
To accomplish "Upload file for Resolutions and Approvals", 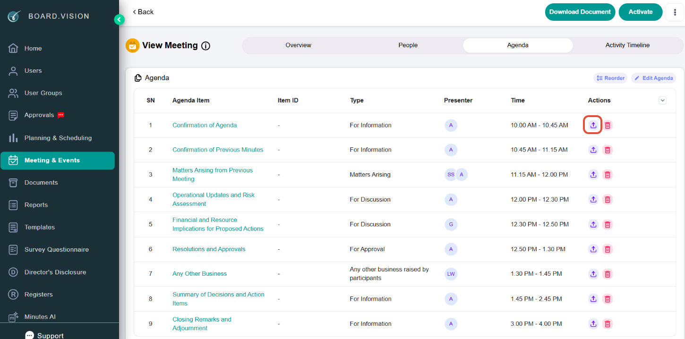I will tap(593, 249).
